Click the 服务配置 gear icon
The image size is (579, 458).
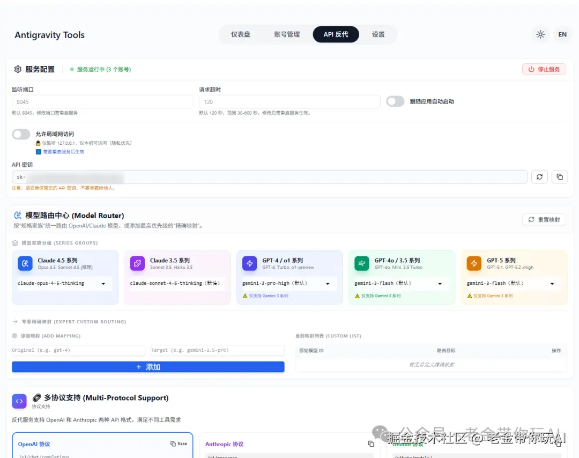point(18,69)
